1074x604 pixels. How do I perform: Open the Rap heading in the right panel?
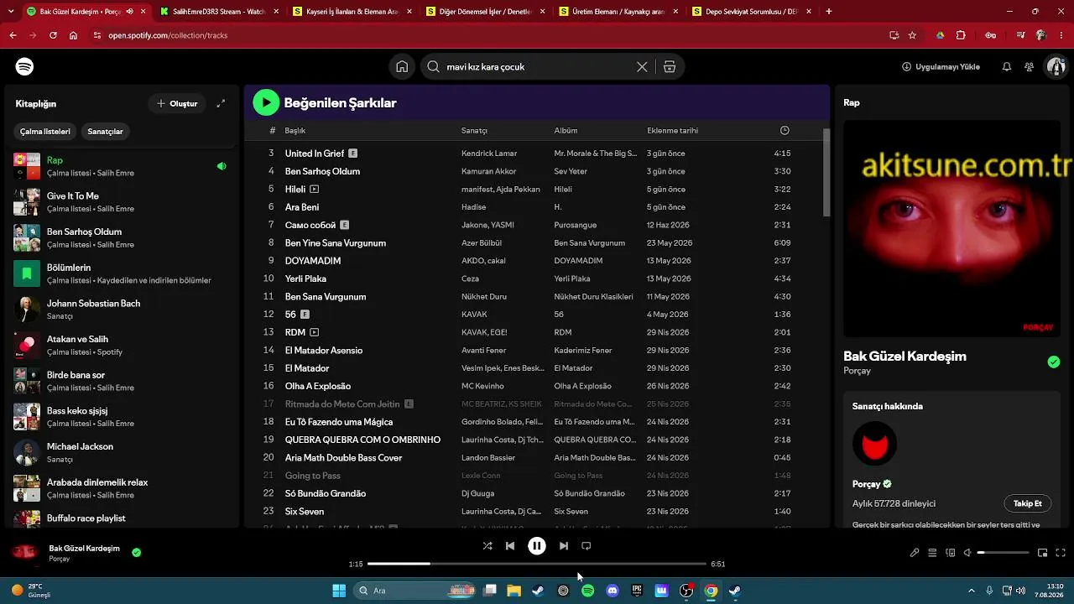pos(852,102)
